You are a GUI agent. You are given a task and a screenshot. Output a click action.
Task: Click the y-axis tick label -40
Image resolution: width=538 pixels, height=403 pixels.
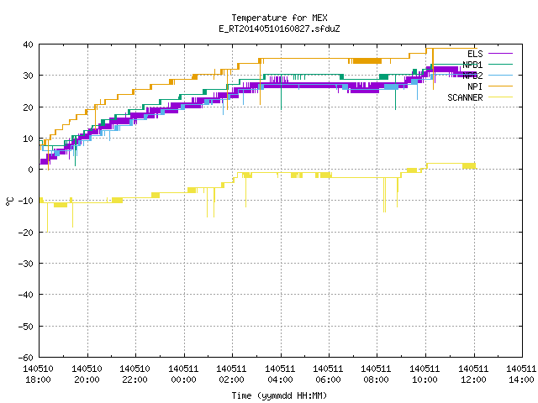26,295
